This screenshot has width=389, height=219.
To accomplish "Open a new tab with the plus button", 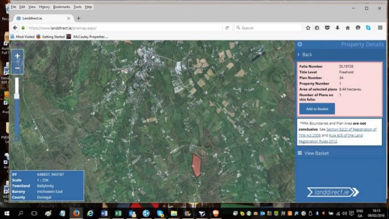I will (x=78, y=18).
